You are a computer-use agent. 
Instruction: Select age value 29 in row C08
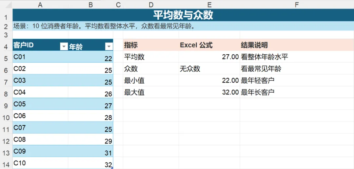[x=90, y=139]
